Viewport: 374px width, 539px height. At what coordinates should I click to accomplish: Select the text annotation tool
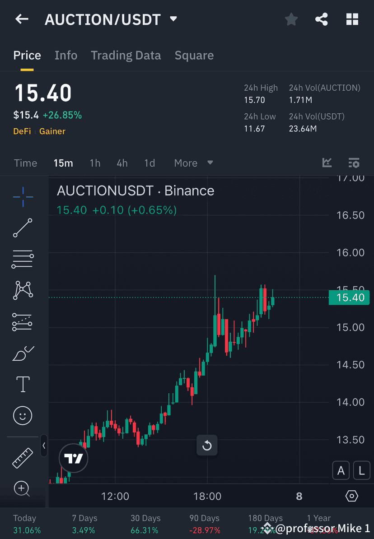point(23,384)
